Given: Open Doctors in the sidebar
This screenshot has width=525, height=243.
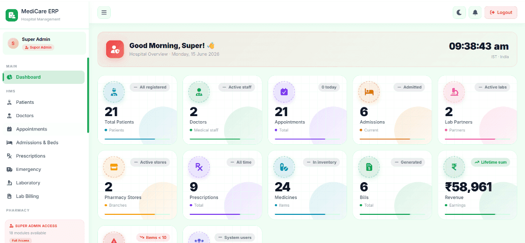Looking at the screenshot, I should tap(44, 116).
